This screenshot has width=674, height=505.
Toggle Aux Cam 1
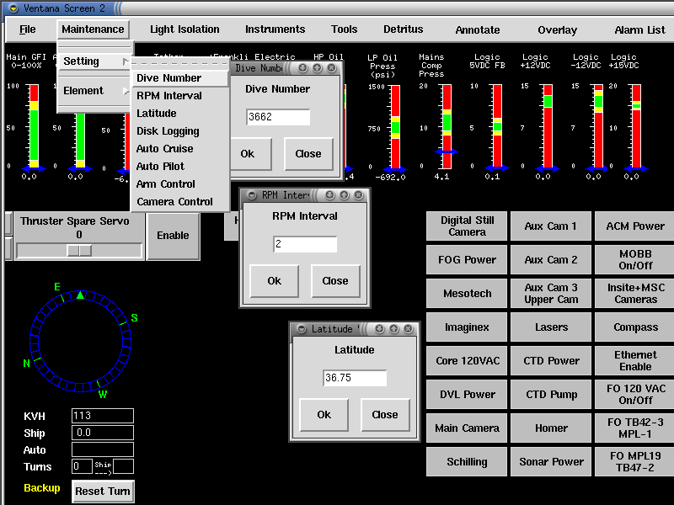click(x=551, y=226)
